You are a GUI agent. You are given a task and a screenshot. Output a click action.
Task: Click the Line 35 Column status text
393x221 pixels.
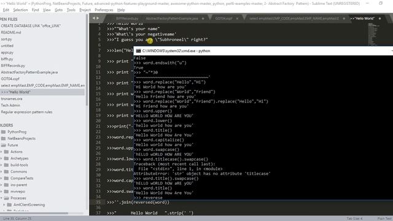tap(18, 219)
